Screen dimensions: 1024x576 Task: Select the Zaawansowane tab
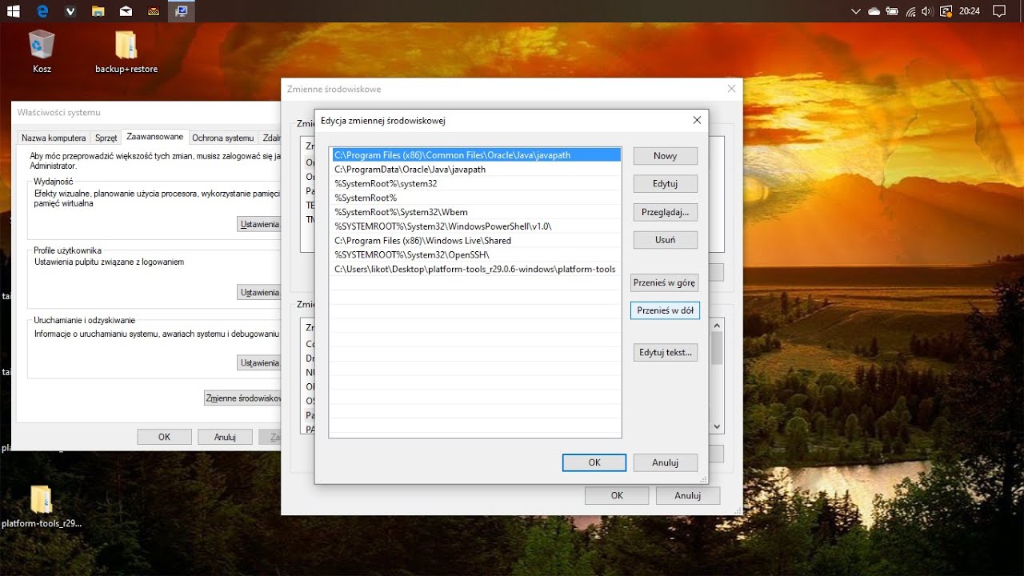click(154, 137)
